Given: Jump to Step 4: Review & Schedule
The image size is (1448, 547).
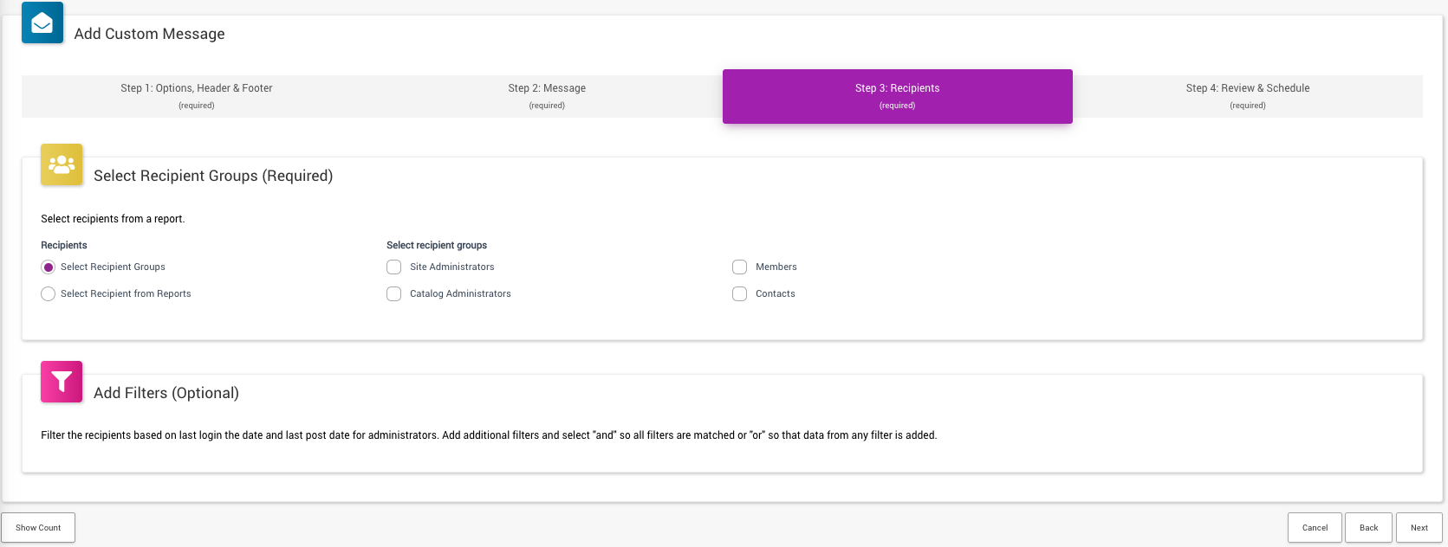Looking at the screenshot, I should [x=1248, y=96].
